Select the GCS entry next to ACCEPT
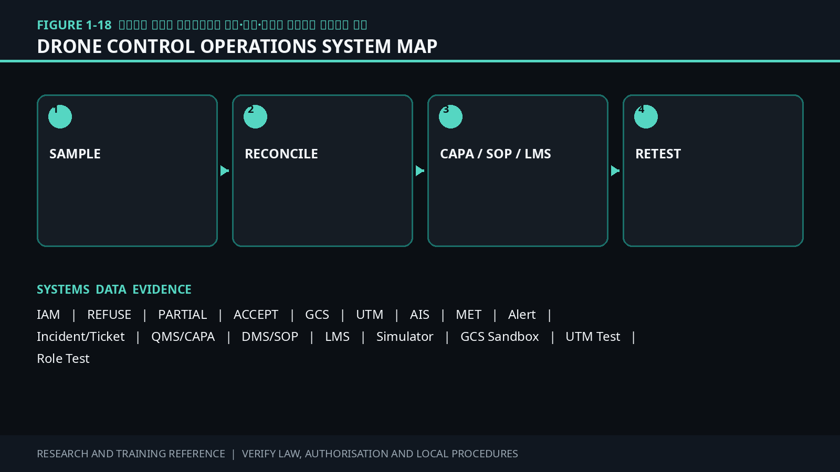 click(x=317, y=315)
